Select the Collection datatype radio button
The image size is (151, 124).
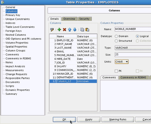coord(137,41)
